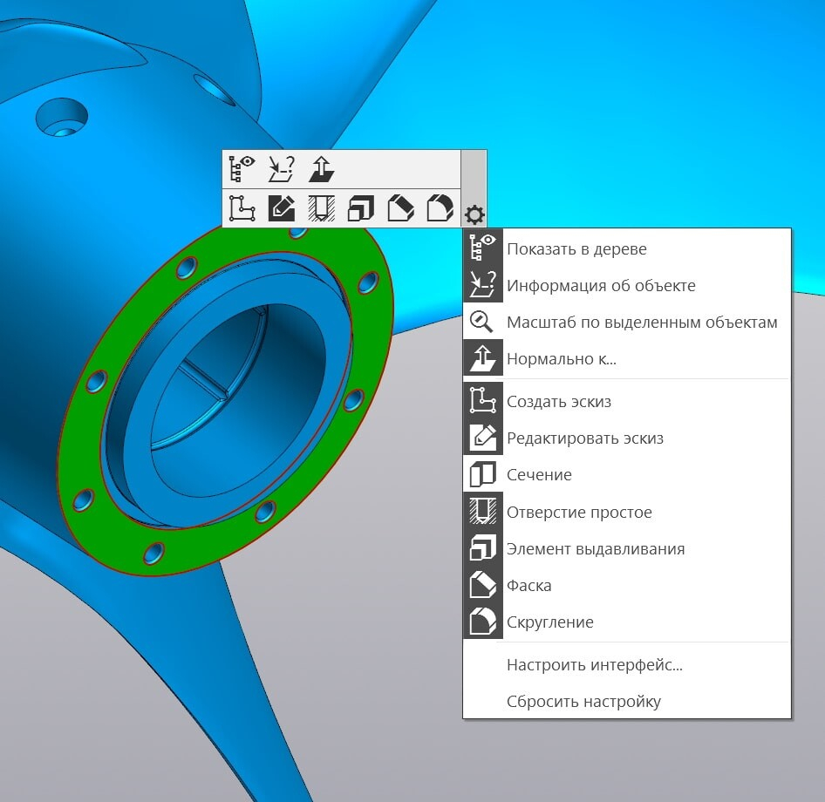
Task: Enable the "Сечение" command in the list
Action: click(x=627, y=474)
